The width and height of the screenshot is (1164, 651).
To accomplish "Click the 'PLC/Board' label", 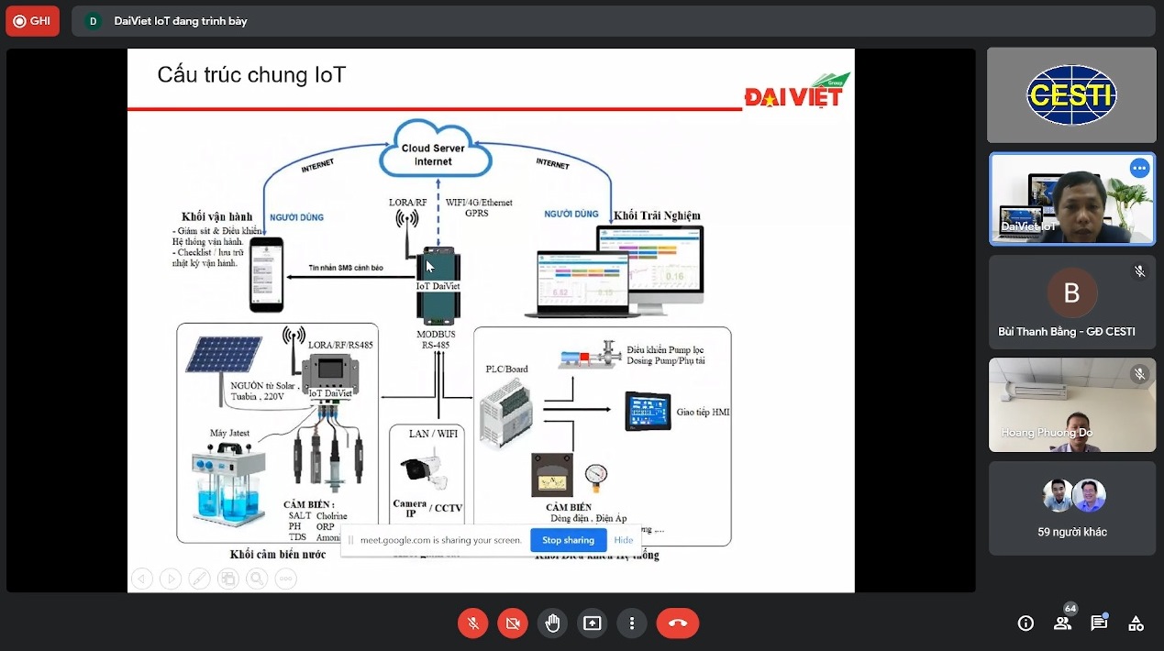I will pos(506,369).
